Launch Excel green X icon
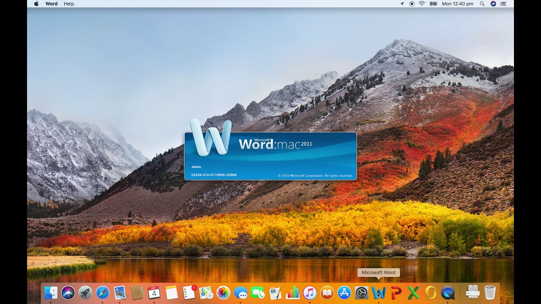541x304 pixels. 413,292
